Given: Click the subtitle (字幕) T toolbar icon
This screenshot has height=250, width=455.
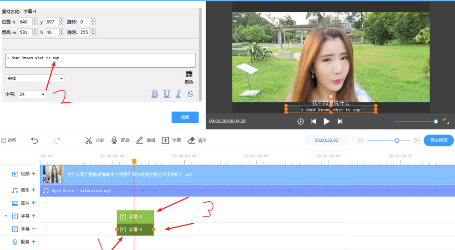Looking at the screenshot, I should point(166,140).
